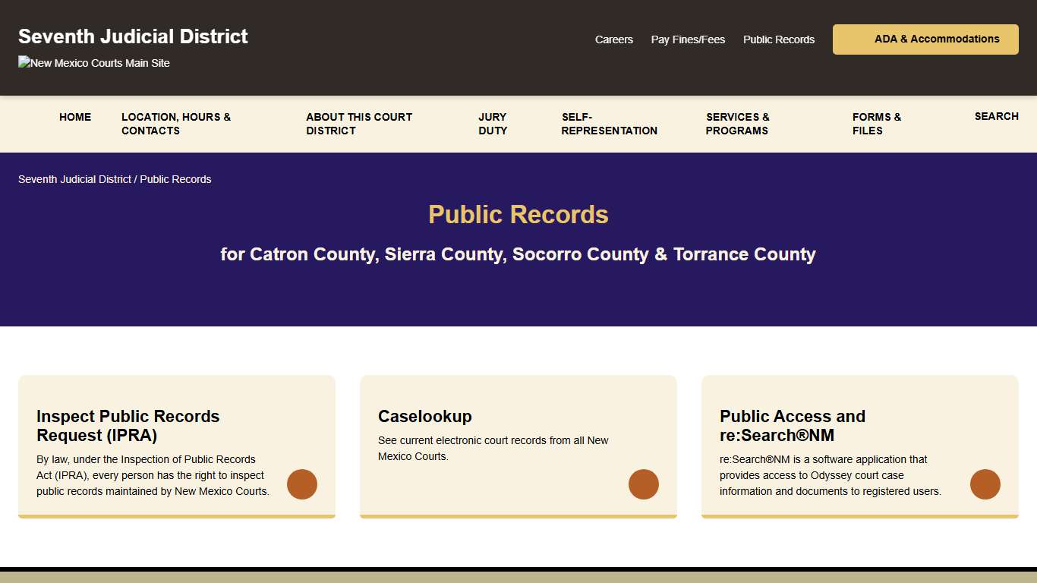1037x583 pixels.
Task: Click the New Mexico Courts Main Site logo
Action: (93, 63)
